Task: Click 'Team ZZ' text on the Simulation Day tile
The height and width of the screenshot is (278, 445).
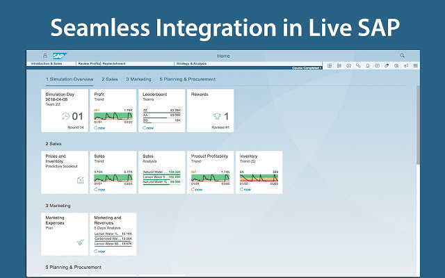Action: point(53,104)
